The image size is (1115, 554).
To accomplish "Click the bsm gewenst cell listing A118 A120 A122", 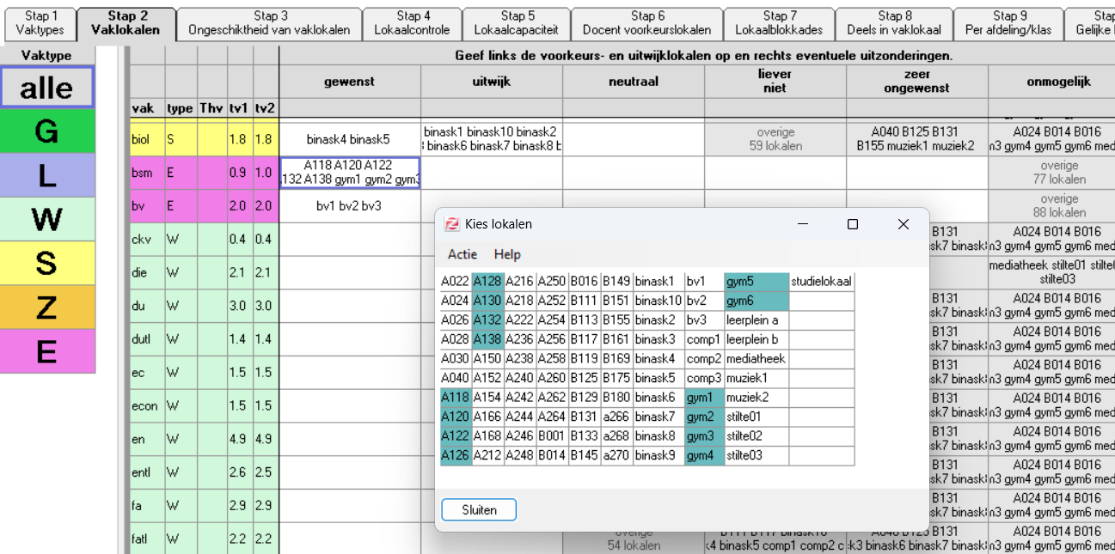I will click(350, 173).
